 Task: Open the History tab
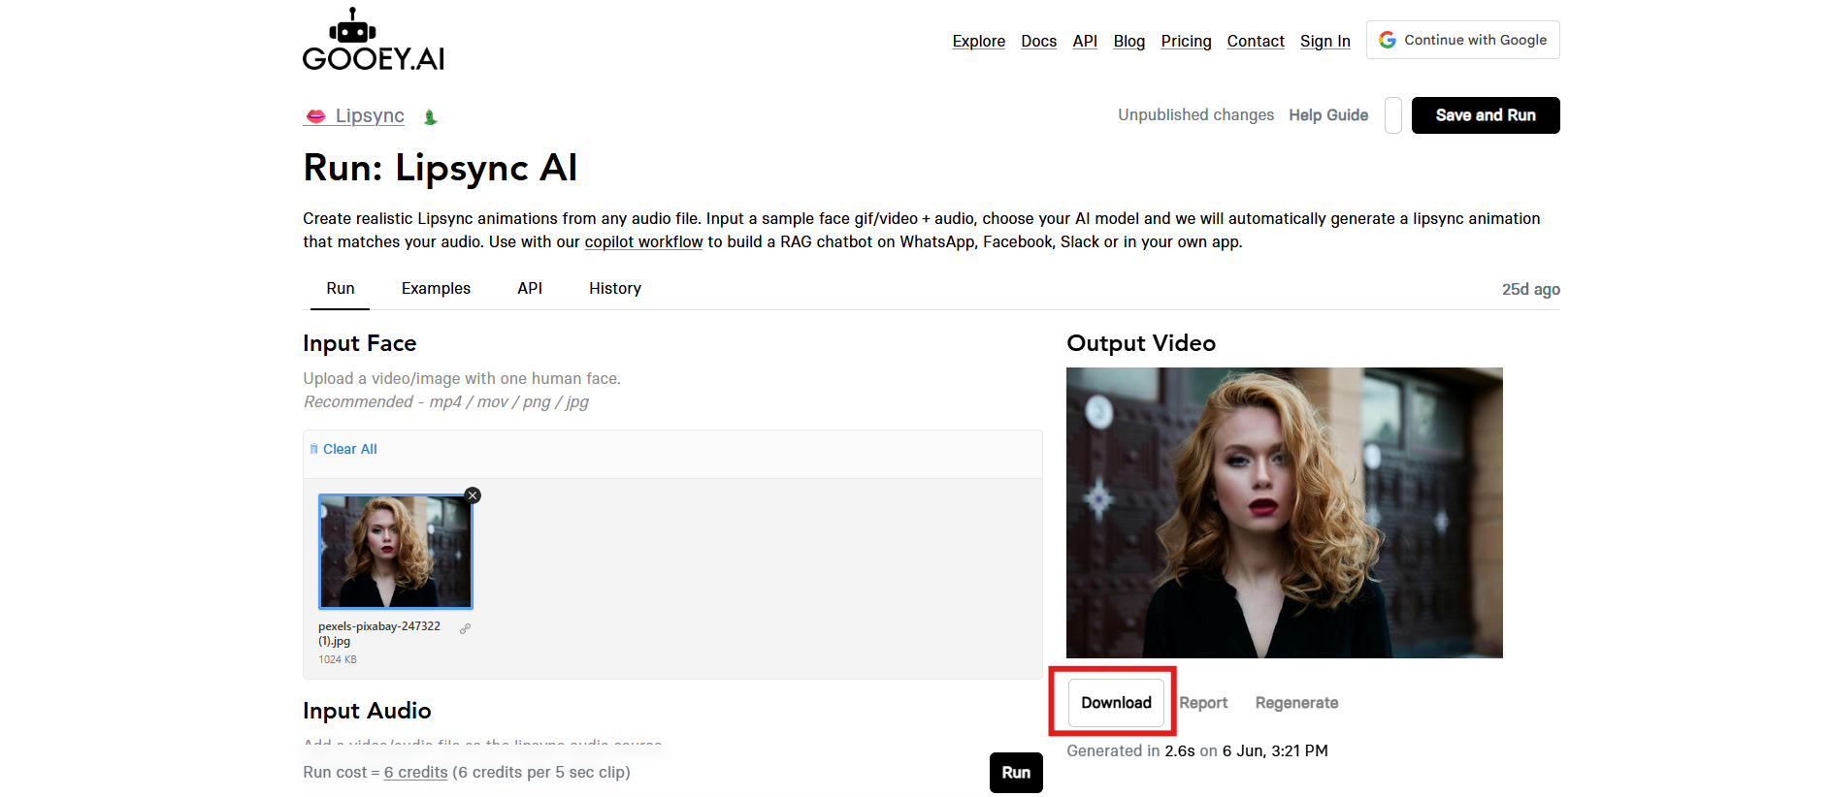click(x=615, y=289)
